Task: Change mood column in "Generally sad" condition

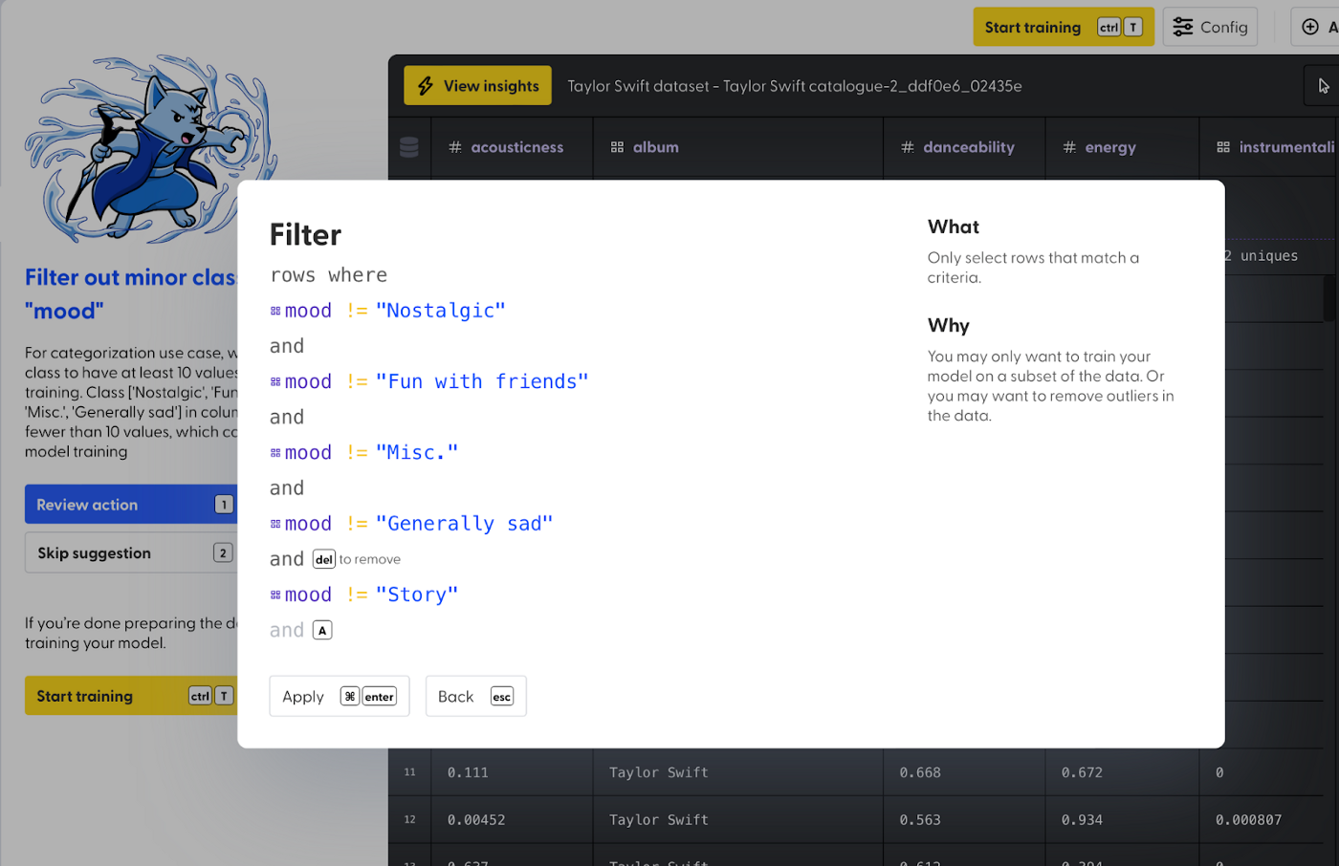Action: click(301, 524)
